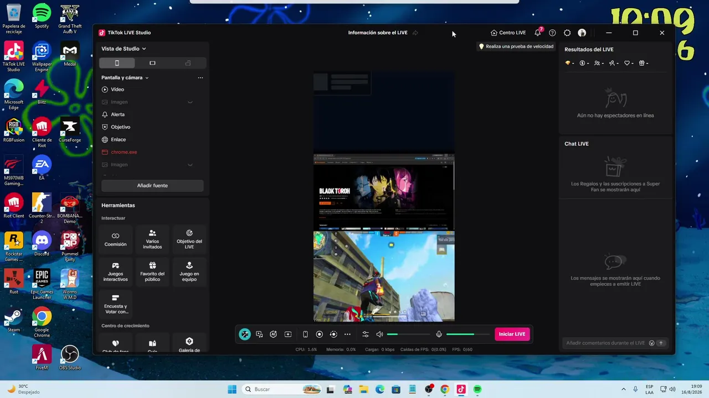Open the Centro LIVE hub
The height and width of the screenshot is (398, 709).
[508, 33]
